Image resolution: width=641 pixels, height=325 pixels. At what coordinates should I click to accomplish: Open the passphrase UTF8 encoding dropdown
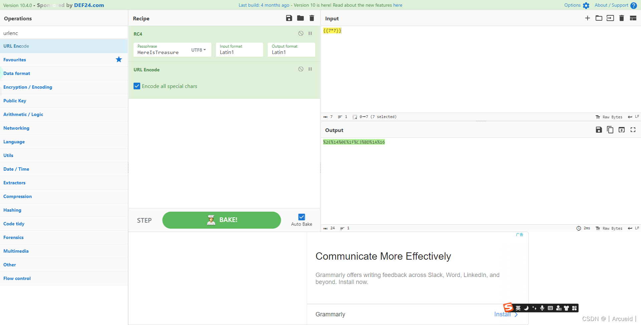[x=199, y=50]
